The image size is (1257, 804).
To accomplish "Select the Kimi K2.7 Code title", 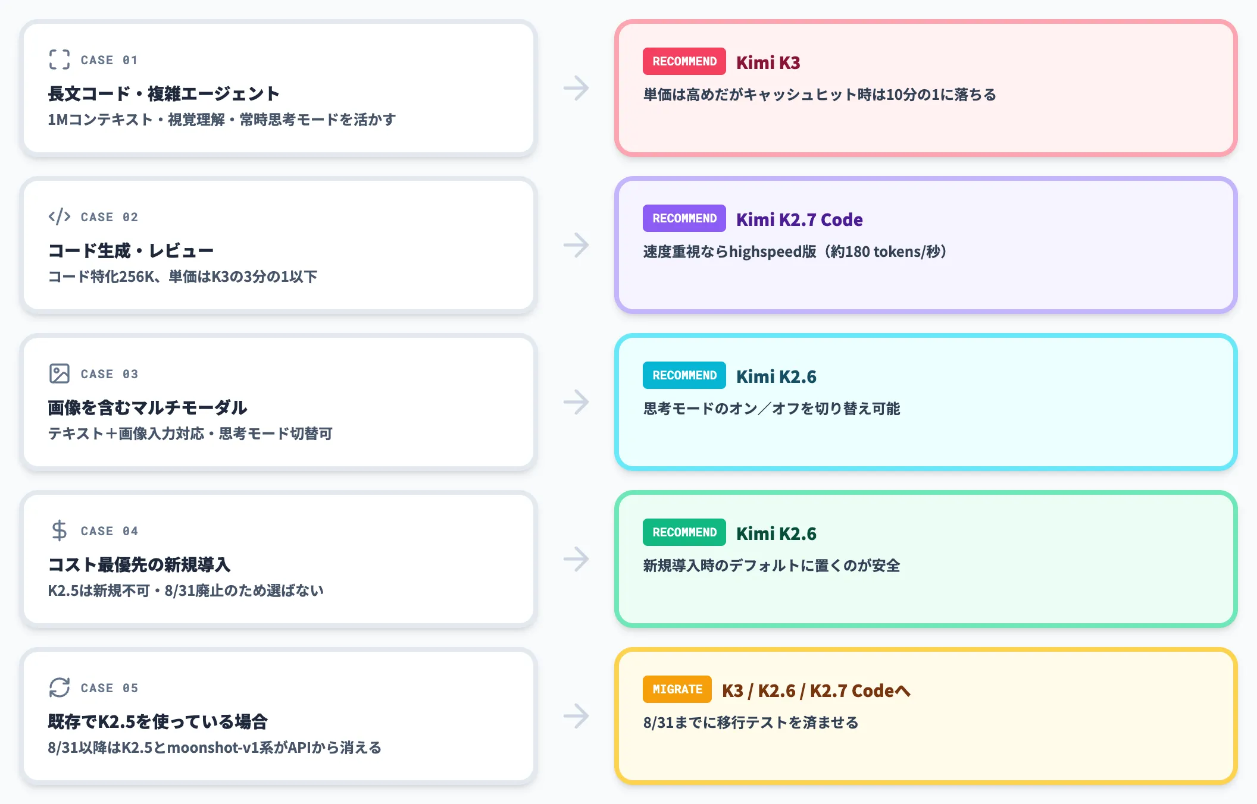I will tap(799, 219).
